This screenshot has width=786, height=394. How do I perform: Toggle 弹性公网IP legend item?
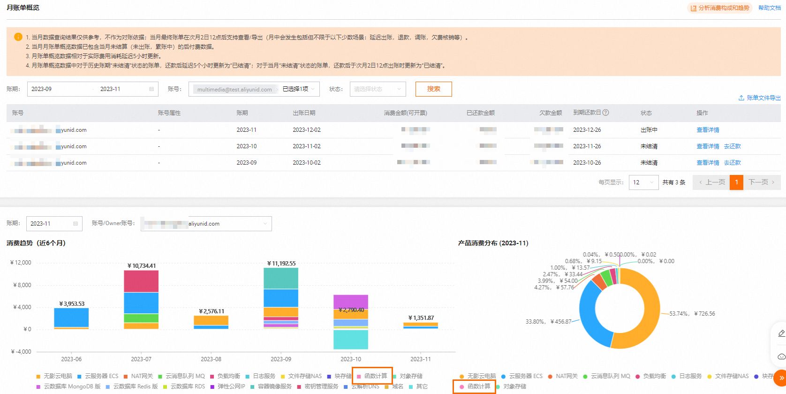click(x=227, y=386)
